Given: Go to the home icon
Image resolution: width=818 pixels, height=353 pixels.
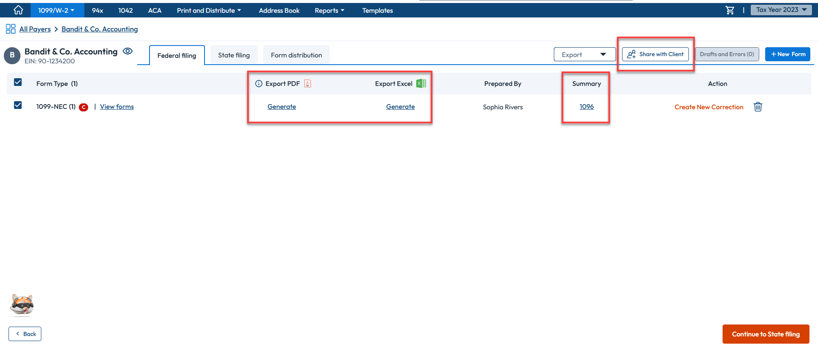Looking at the screenshot, I should click(18, 10).
